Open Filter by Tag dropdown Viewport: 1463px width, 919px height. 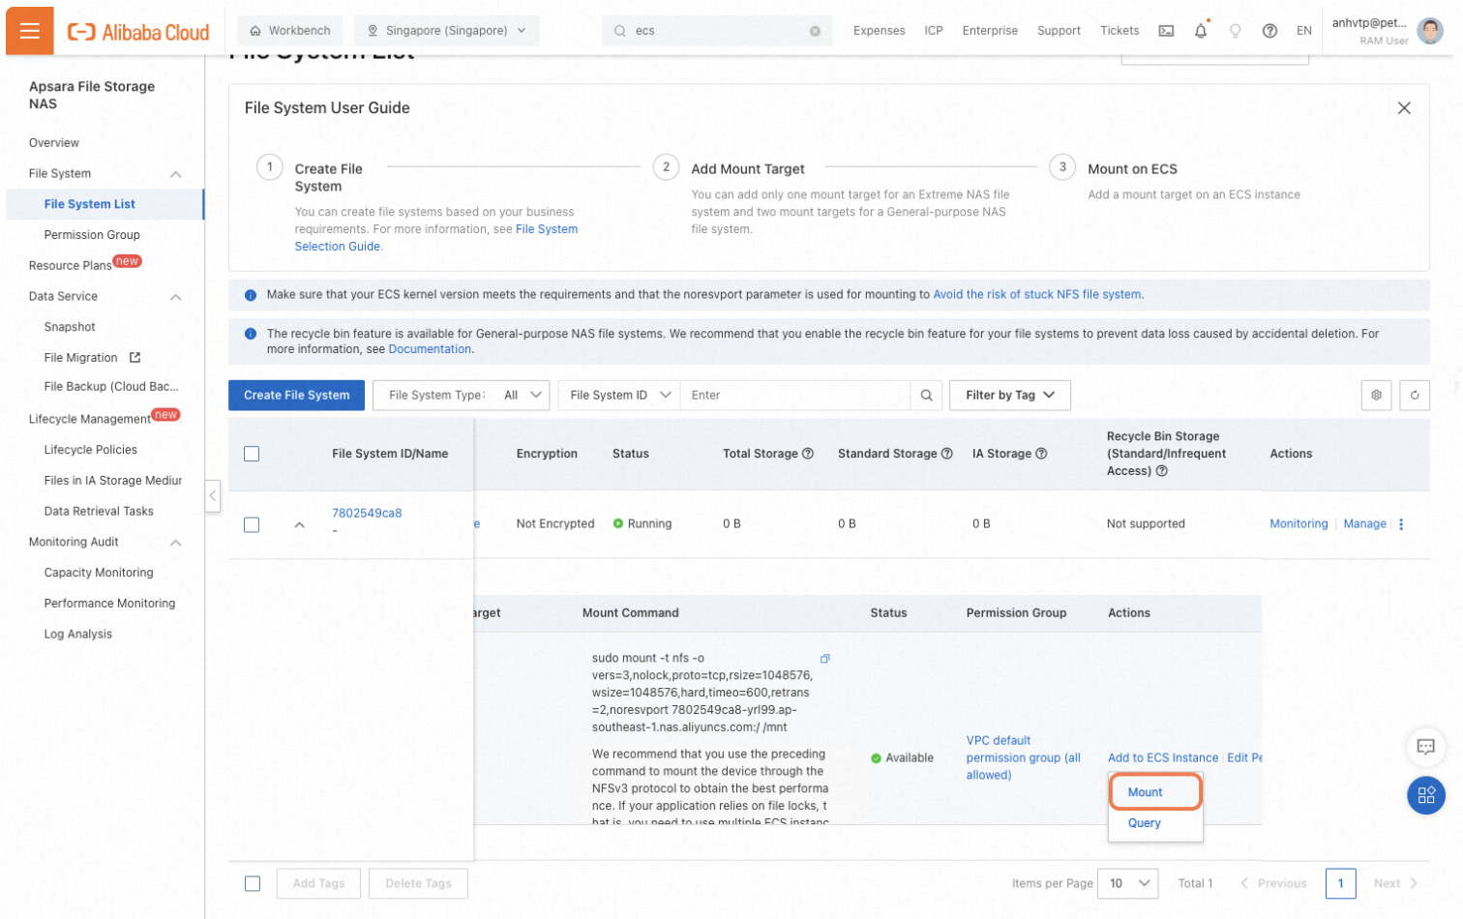pyautogui.click(x=1010, y=395)
